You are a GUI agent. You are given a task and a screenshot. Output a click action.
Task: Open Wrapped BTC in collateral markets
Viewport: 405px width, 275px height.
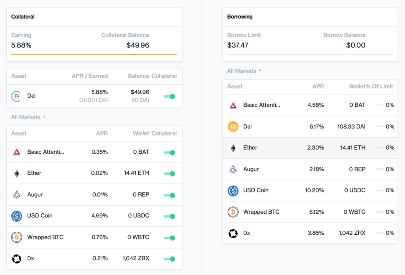click(x=45, y=237)
